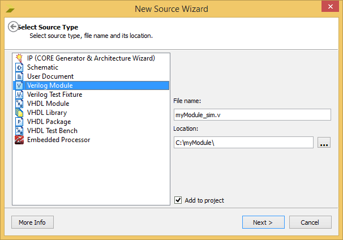Click the VHDL Test Bench icon
Screen dimensions: 343x240
point(19,131)
